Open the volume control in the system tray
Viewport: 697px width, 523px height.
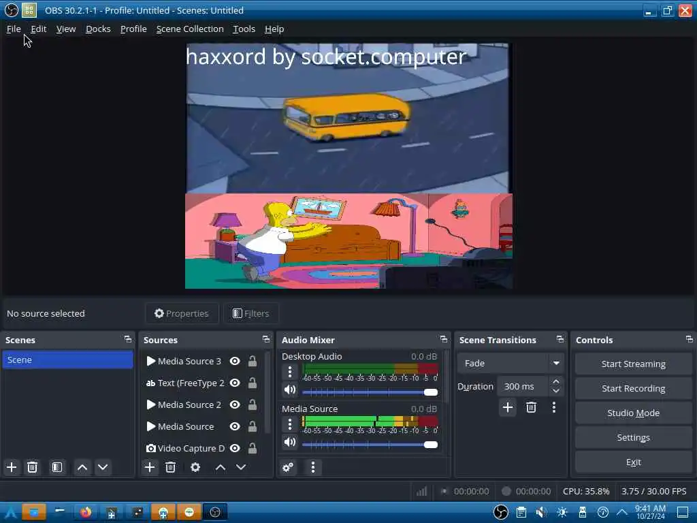click(541, 512)
